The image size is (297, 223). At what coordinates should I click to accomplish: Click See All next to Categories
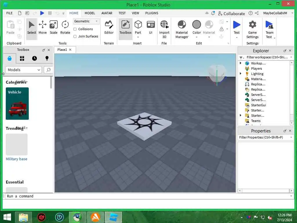pyautogui.click(x=22, y=82)
